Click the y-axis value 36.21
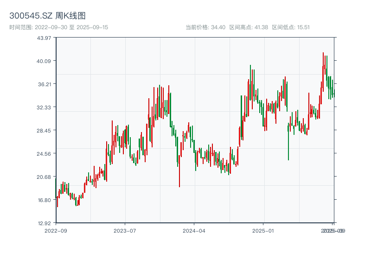The height and width of the screenshot is (278, 371). tap(45, 84)
